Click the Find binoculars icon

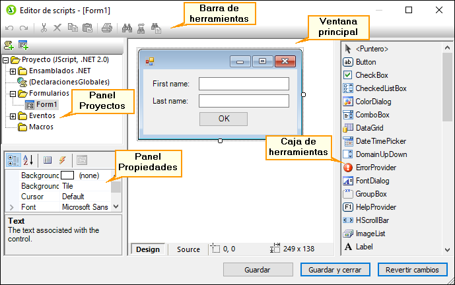click(x=126, y=28)
